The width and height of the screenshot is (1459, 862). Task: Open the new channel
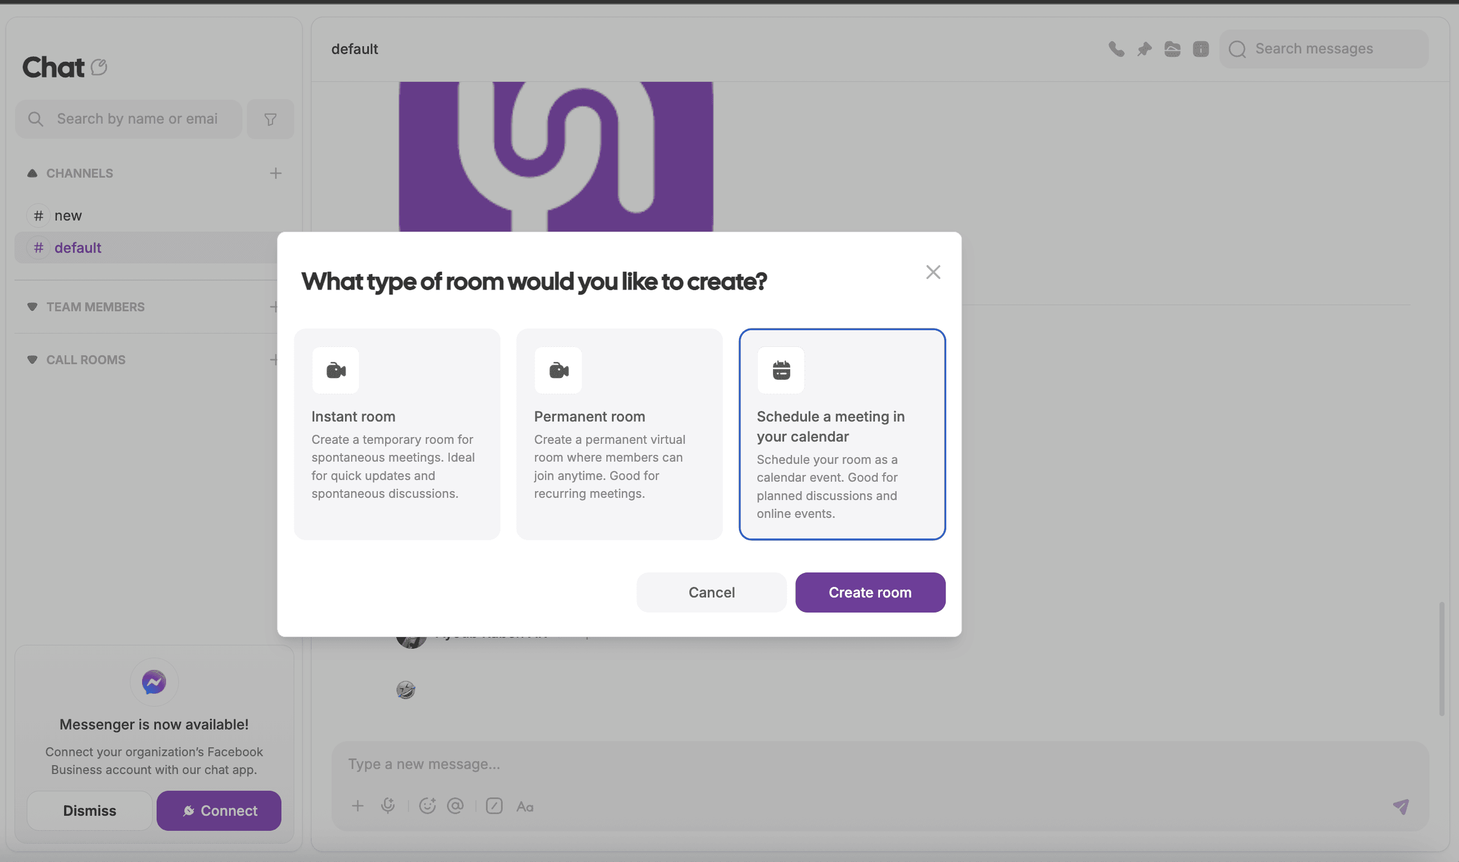tap(68, 215)
